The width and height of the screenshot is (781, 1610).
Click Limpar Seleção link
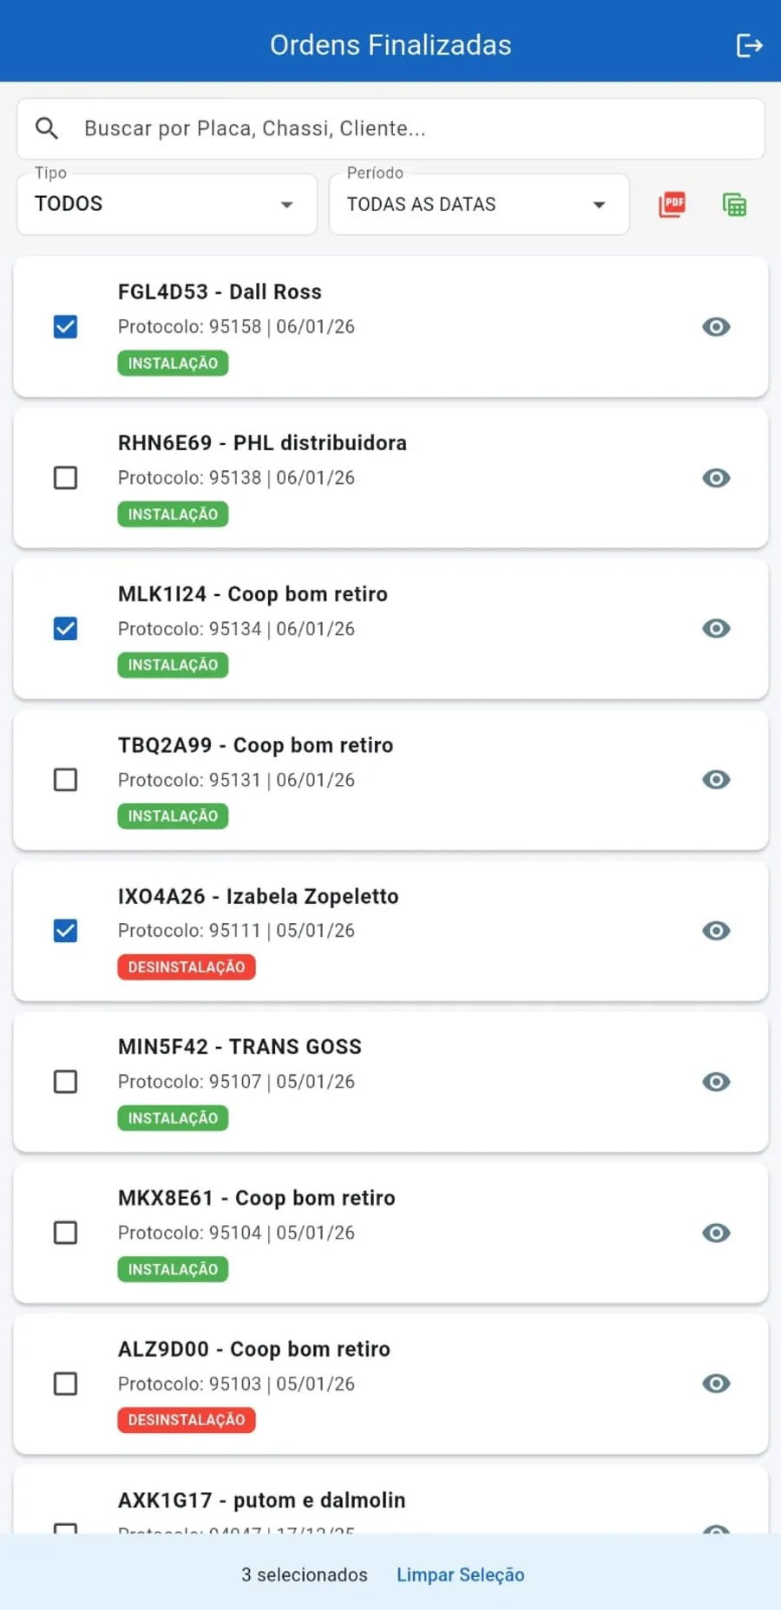460,1574
